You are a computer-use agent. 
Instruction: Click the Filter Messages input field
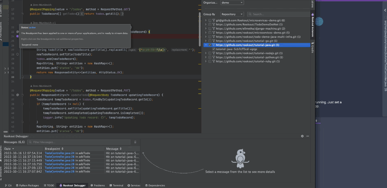(79, 142)
